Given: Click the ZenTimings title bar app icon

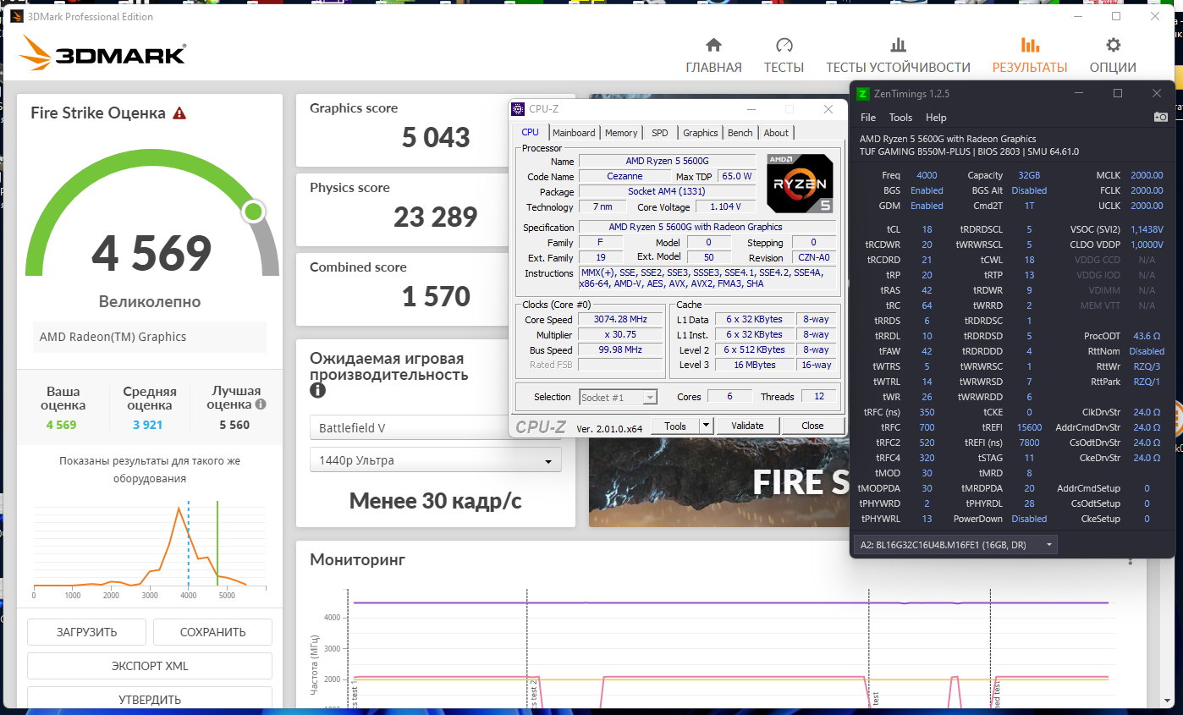Looking at the screenshot, I should (x=862, y=93).
